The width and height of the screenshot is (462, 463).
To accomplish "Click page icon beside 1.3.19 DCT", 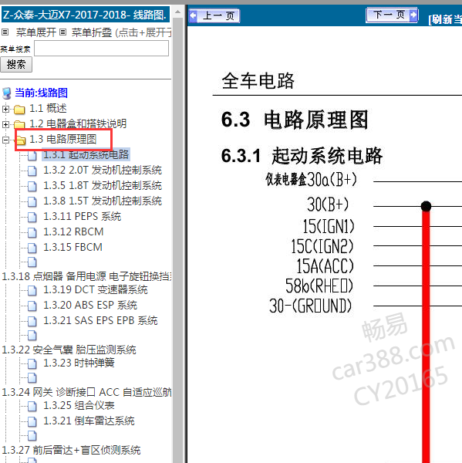I will (32, 290).
